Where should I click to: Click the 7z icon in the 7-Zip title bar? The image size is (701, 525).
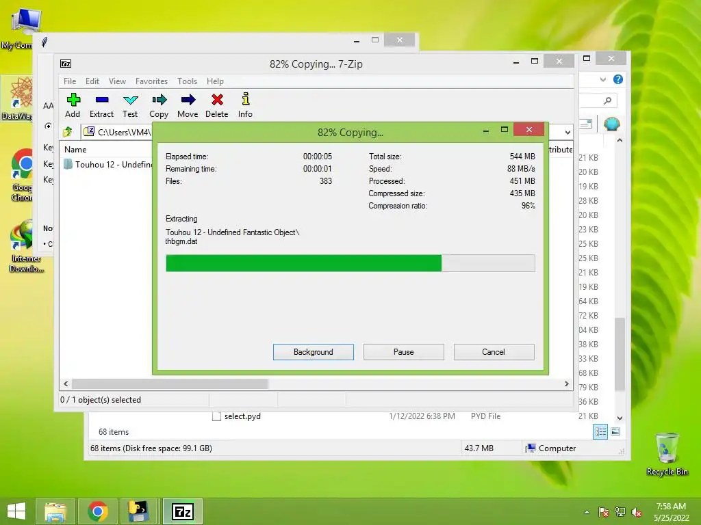(66, 64)
